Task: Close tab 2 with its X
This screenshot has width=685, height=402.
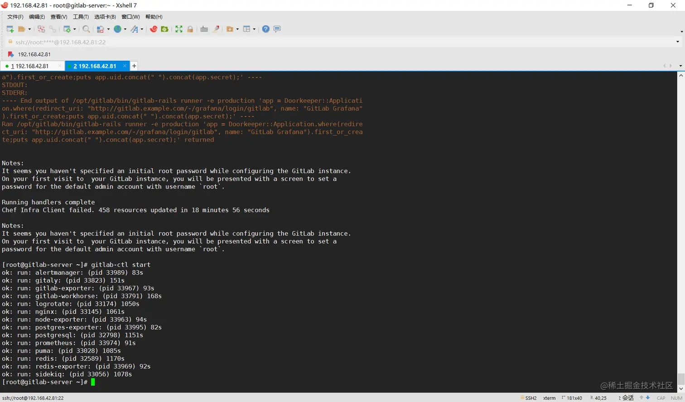Action: 125,66
